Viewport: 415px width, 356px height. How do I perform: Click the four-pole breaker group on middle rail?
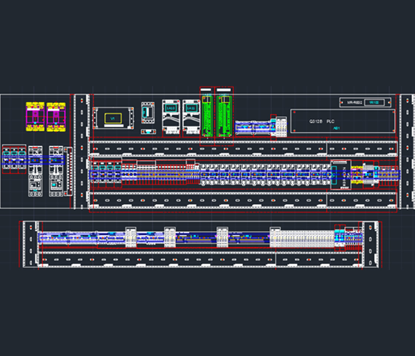click(106, 172)
